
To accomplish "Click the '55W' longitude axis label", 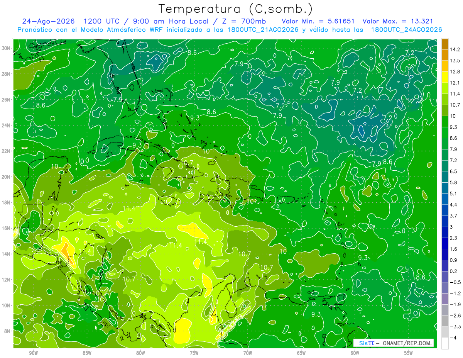I will [x=409, y=353].
